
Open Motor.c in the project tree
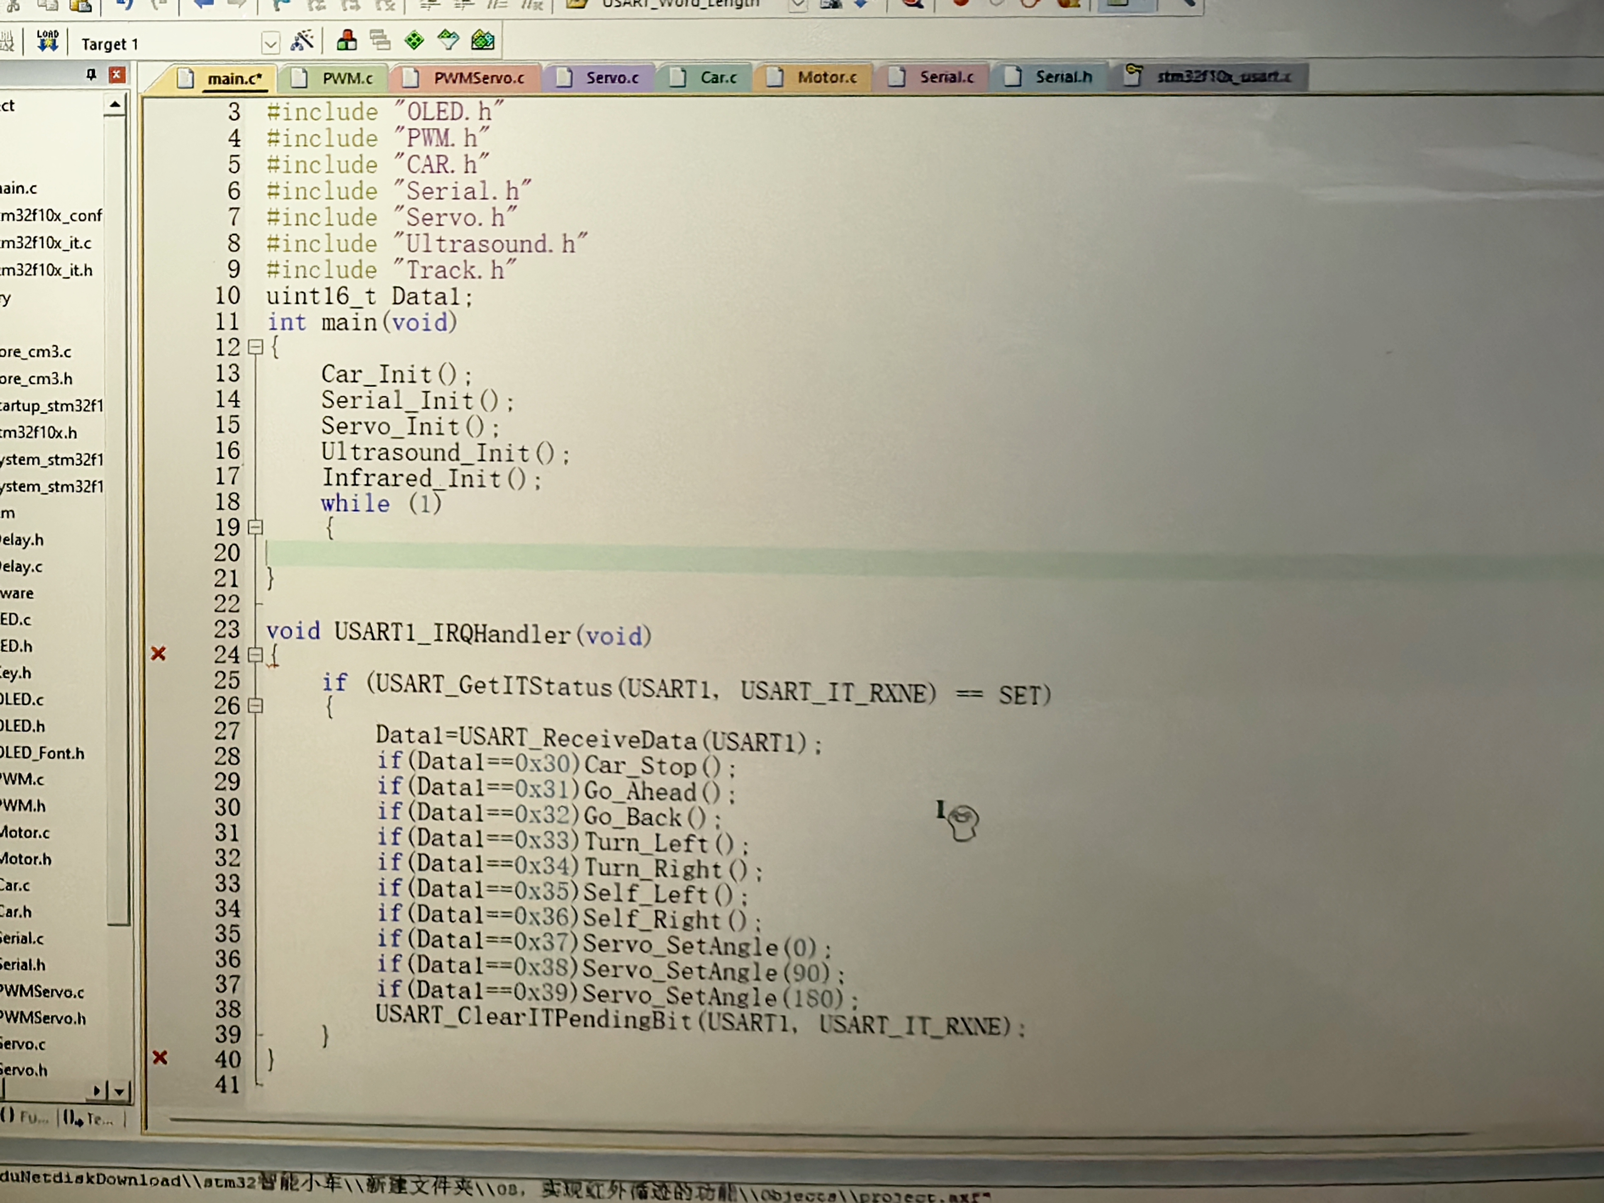(25, 832)
